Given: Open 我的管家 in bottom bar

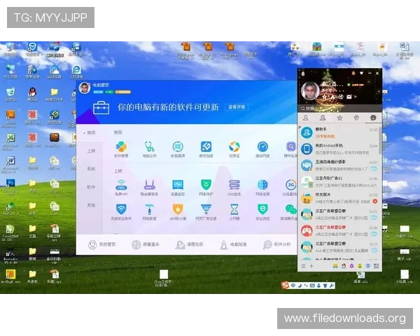Looking at the screenshot, I should coord(101,244).
